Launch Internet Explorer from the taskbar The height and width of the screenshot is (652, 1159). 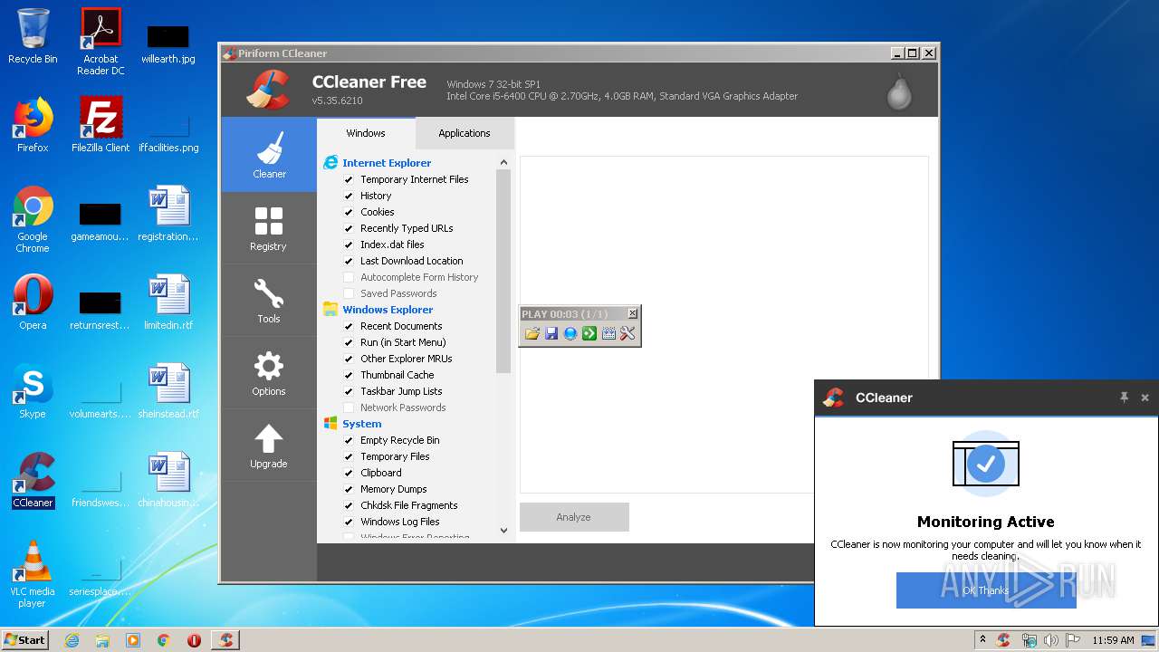(x=72, y=640)
